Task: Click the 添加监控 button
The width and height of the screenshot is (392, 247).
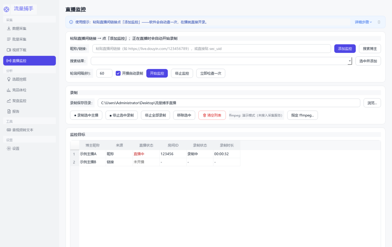Action: click(345, 49)
